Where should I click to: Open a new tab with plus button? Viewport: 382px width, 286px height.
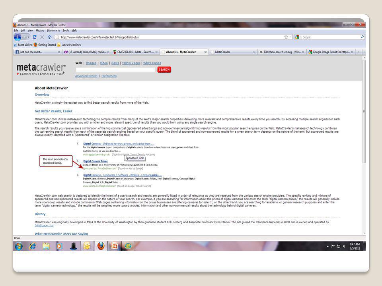(359, 52)
